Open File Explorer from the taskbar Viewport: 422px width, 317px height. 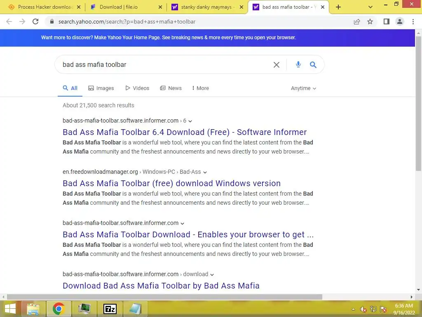tap(33, 309)
